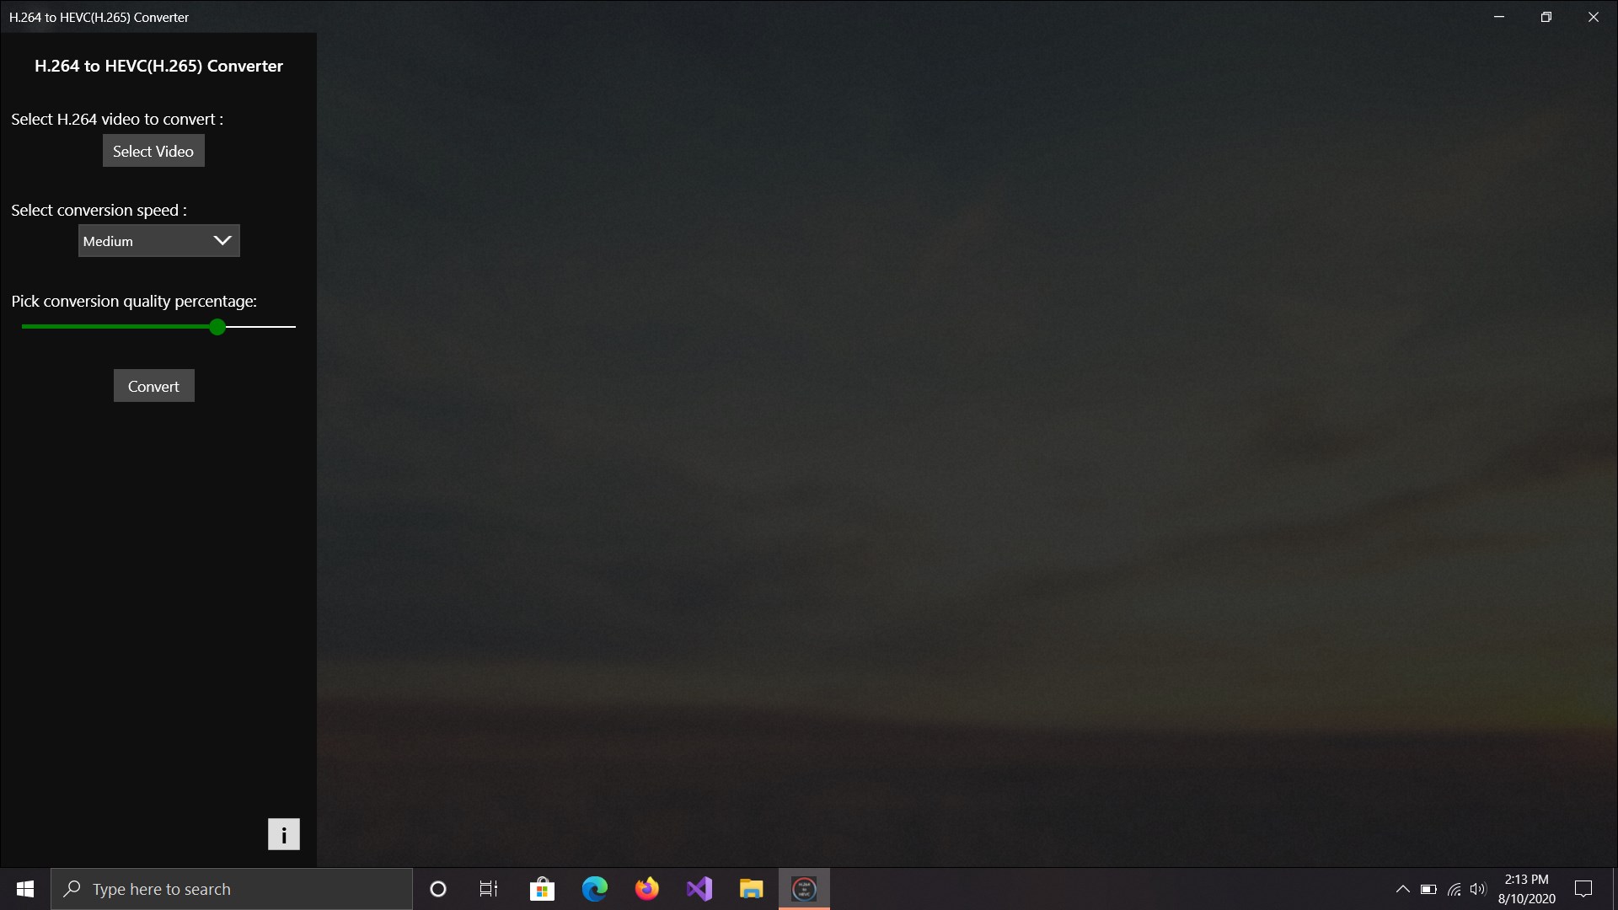This screenshot has width=1618, height=910.
Task: Open the info button in the sidebar
Action: tap(284, 834)
